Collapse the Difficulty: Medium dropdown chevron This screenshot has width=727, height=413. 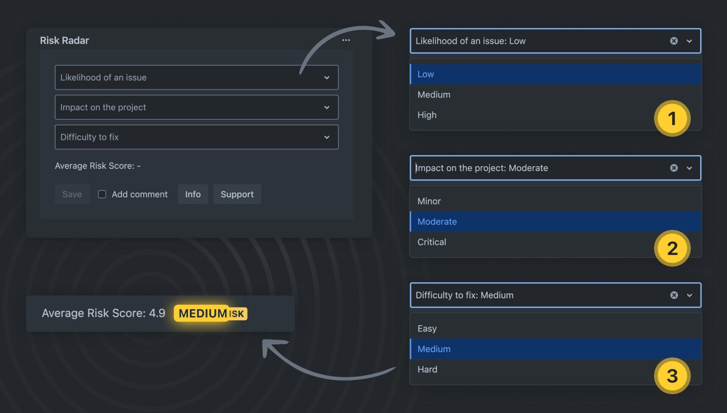(689, 295)
